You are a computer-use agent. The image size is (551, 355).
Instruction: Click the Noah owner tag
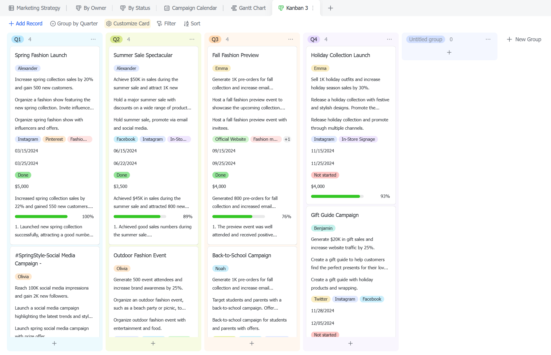tap(220, 269)
